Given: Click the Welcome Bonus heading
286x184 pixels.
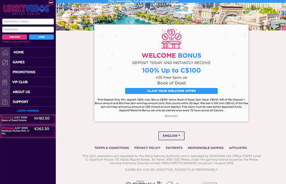Looking at the screenshot, I should pyautogui.click(x=171, y=55).
